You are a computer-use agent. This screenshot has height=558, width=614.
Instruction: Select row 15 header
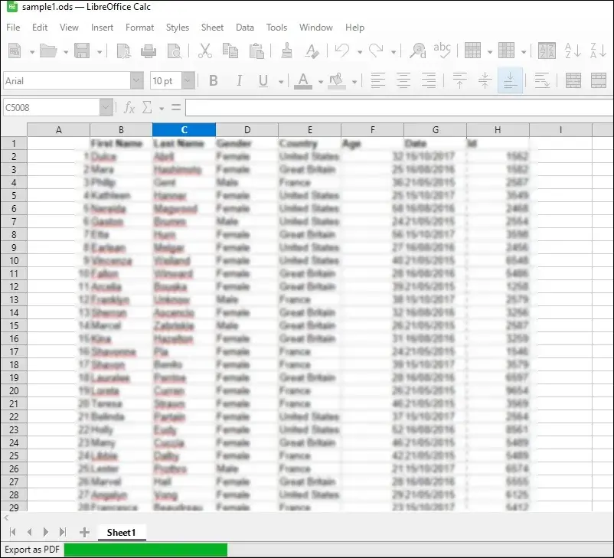pos(14,326)
